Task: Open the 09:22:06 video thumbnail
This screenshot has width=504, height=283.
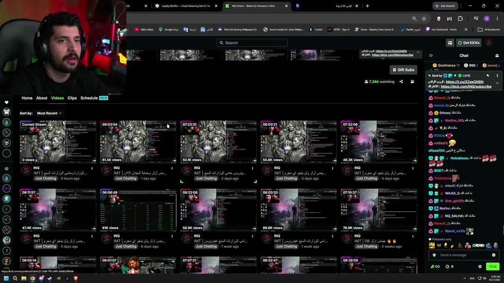Action: (x=219, y=209)
